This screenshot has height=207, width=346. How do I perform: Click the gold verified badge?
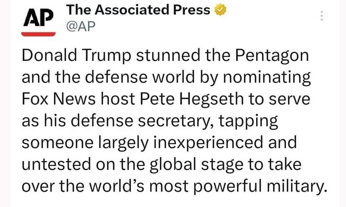tap(220, 10)
